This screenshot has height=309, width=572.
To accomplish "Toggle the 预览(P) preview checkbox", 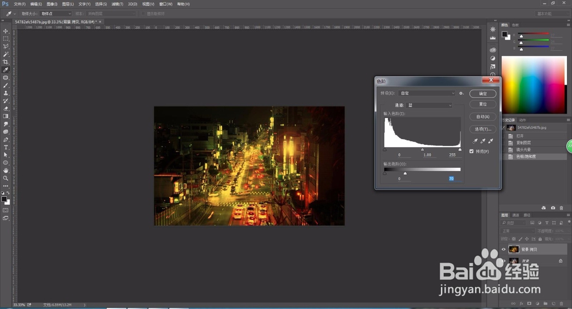I will coord(471,151).
